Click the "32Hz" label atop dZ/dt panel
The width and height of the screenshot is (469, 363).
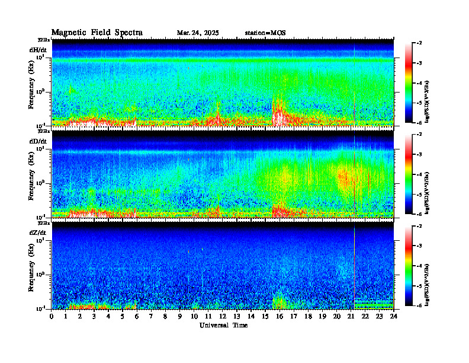(44, 223)
